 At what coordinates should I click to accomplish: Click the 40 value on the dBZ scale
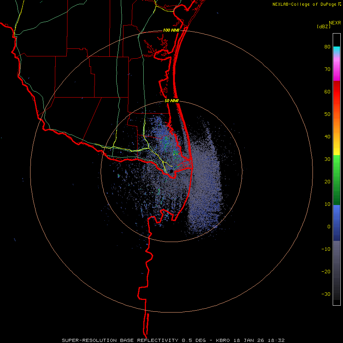click(327, 137)
